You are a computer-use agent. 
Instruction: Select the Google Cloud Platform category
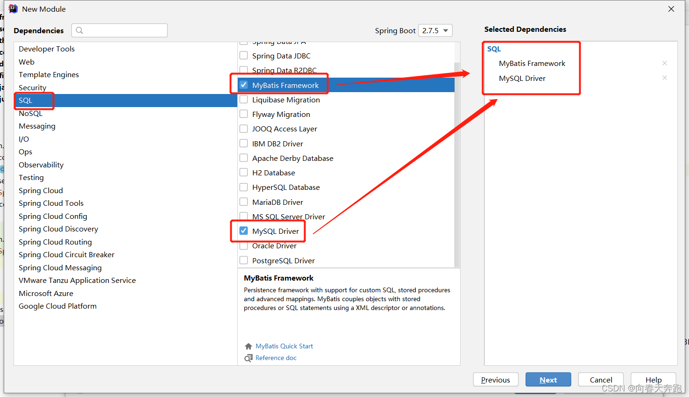(126, 306)
